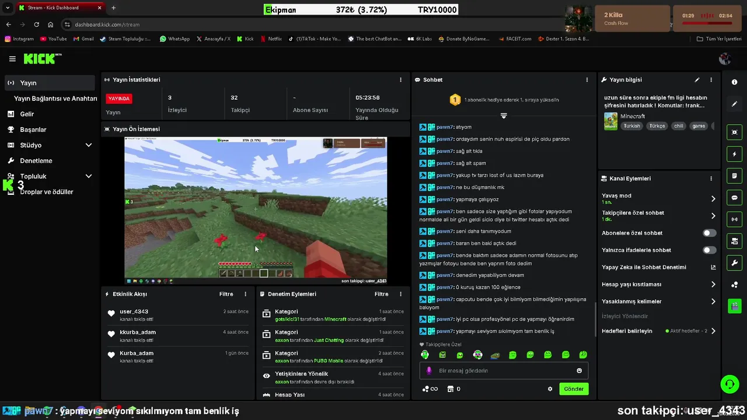
Task: Open Hedefleri belirleyin settings
Action: (659, 331)
